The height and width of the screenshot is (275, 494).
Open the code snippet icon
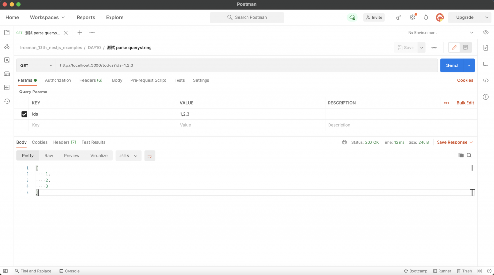point(485,80)
